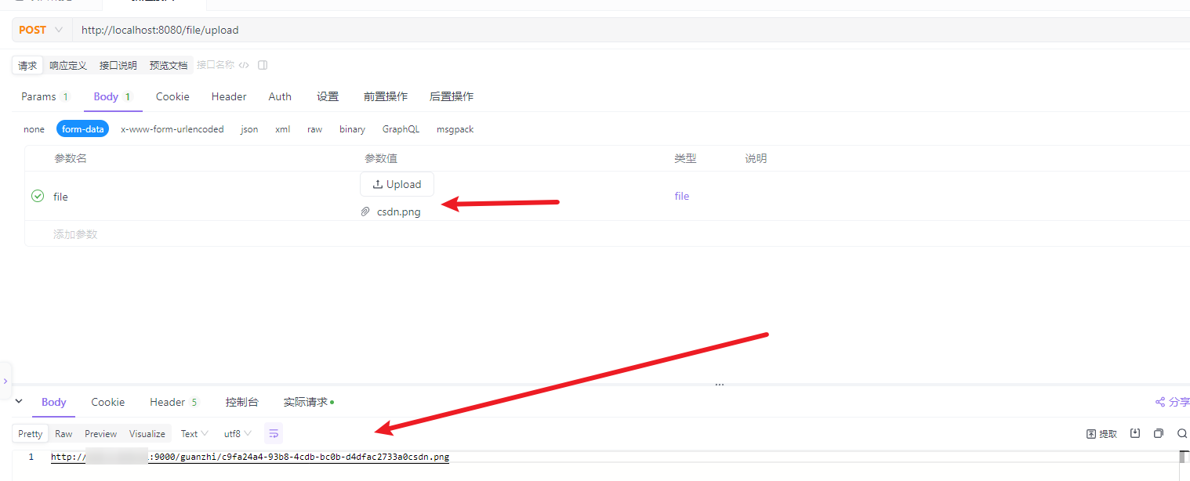Viewport: 1190px width, 481px height.
Task: Uncheck the file parameter's green checkmark
Action: (x=37, y=196)
